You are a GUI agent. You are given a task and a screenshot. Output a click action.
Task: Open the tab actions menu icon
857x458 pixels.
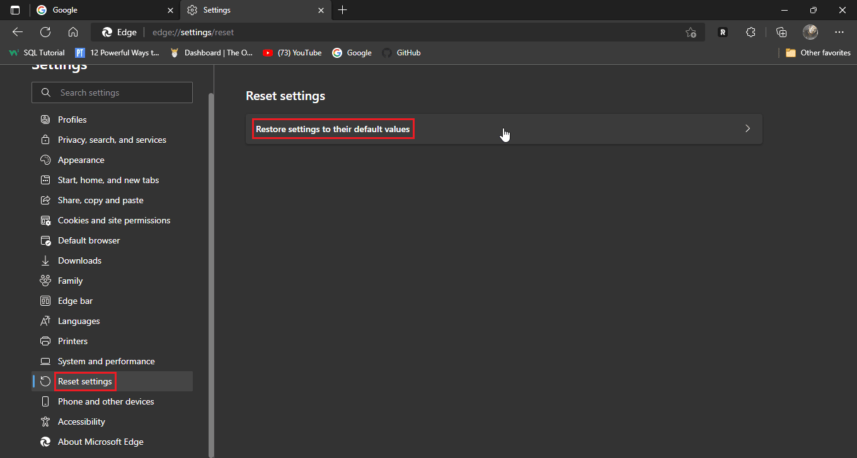(x=15, y=10)
